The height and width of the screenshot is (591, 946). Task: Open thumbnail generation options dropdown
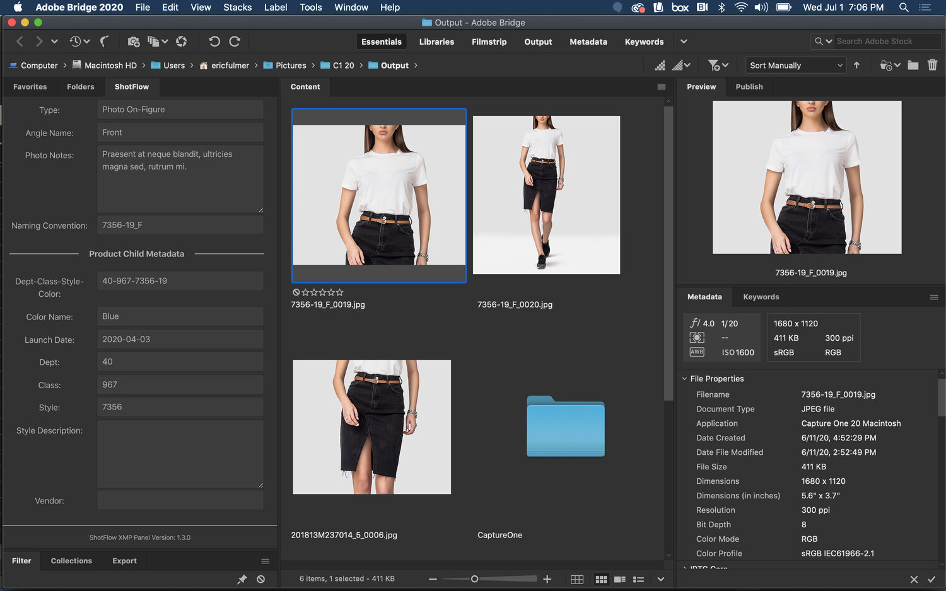(x=681, y=65)
